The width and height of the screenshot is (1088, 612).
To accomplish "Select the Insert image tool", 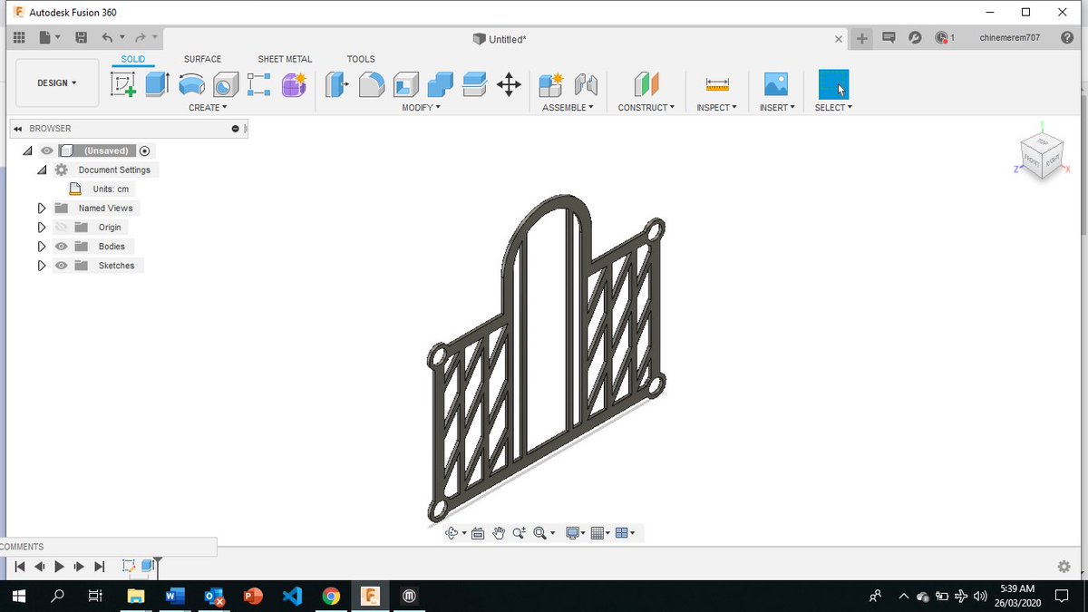I will pyautogui.click(x=776, y=84).
